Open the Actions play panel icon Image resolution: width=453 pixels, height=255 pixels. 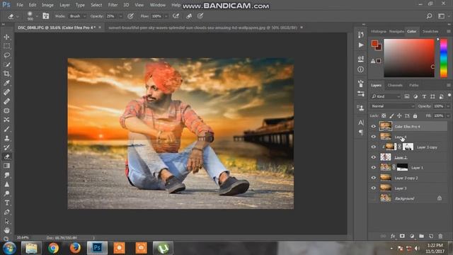pyautogui.click(x=361, y=45)
